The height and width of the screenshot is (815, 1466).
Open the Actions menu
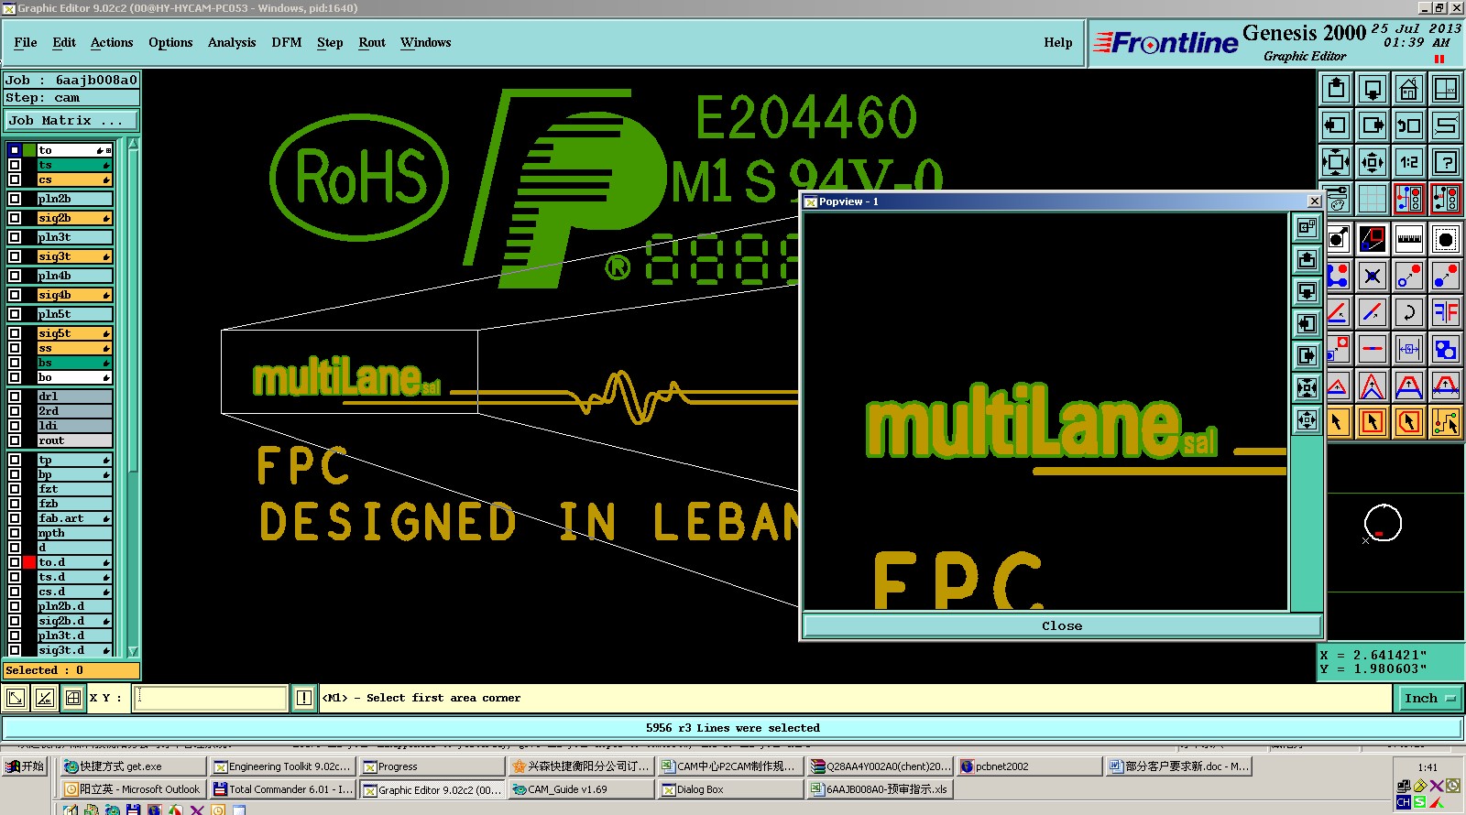tap(112, 43)
